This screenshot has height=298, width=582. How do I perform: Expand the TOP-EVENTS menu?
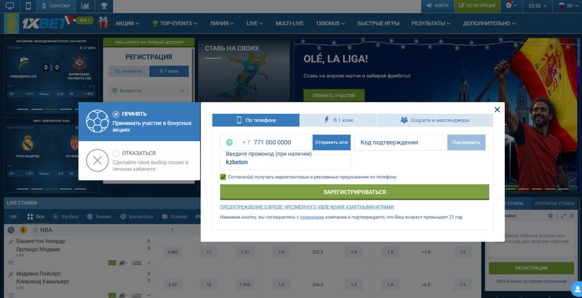point(174,23)
